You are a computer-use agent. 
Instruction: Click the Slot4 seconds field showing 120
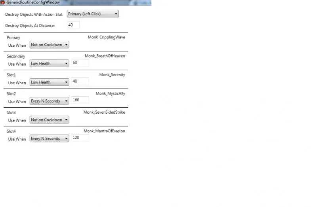(x=80, y=138)
